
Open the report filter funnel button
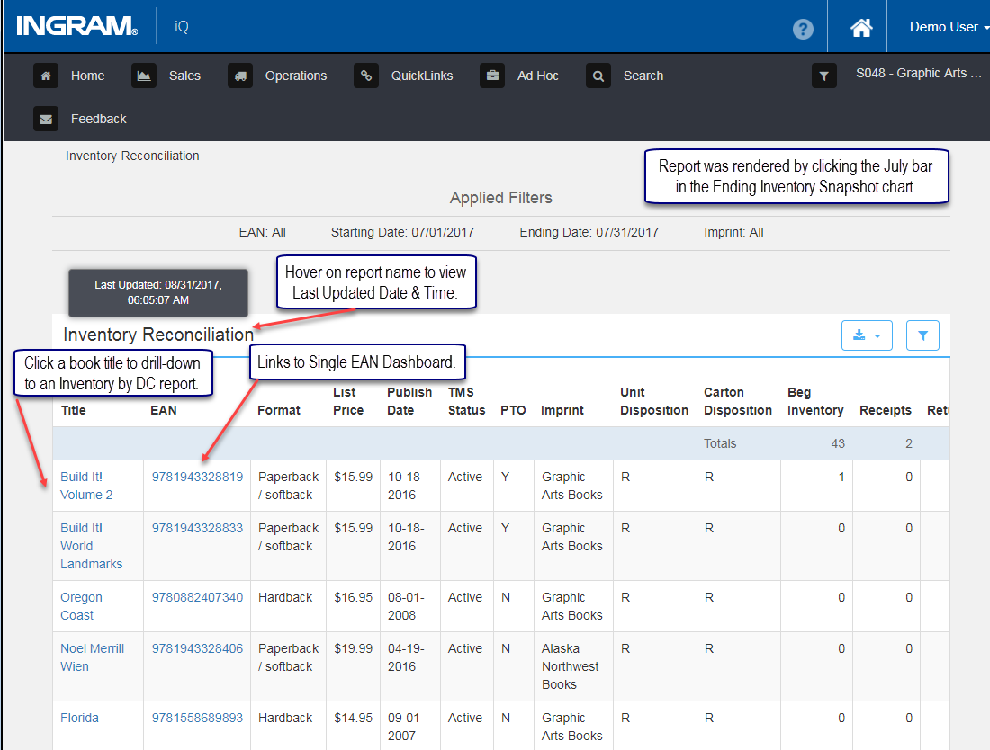(x=922, y=335)
